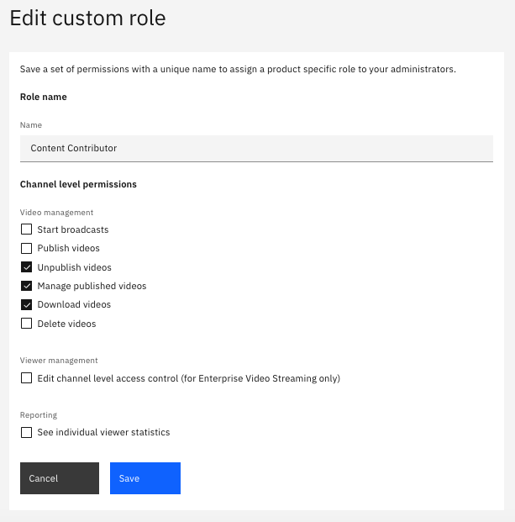Click the permissions description sentence
The height and width of the screenshot is (522, 515).
coord(238,69)
